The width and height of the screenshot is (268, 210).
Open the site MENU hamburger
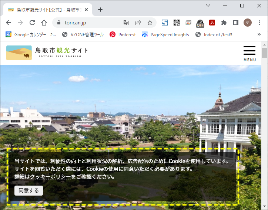point(249,53)
